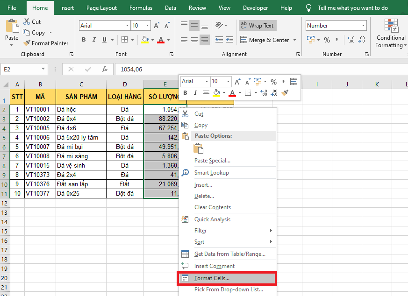Click the Paste clipboard icon under Paste Options
The image size is (408, 296).
coord(198,148)
